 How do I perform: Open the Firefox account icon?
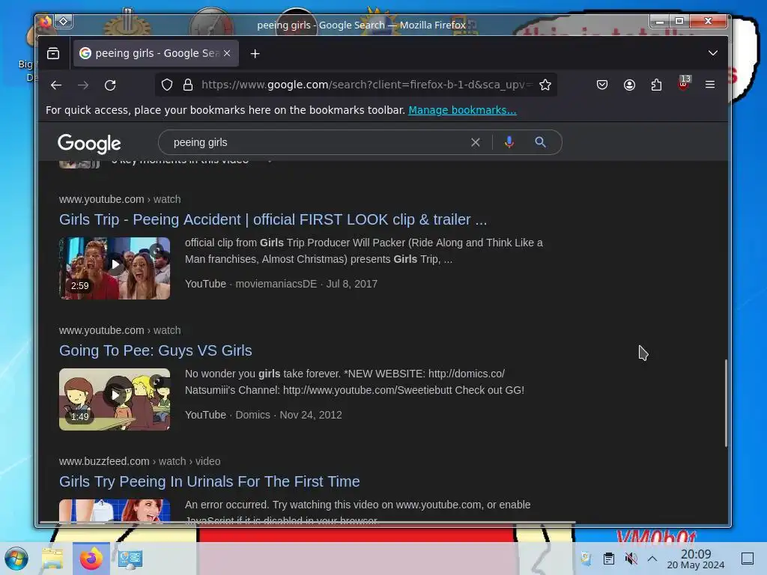pyautogui.click(x=629, y=85)
